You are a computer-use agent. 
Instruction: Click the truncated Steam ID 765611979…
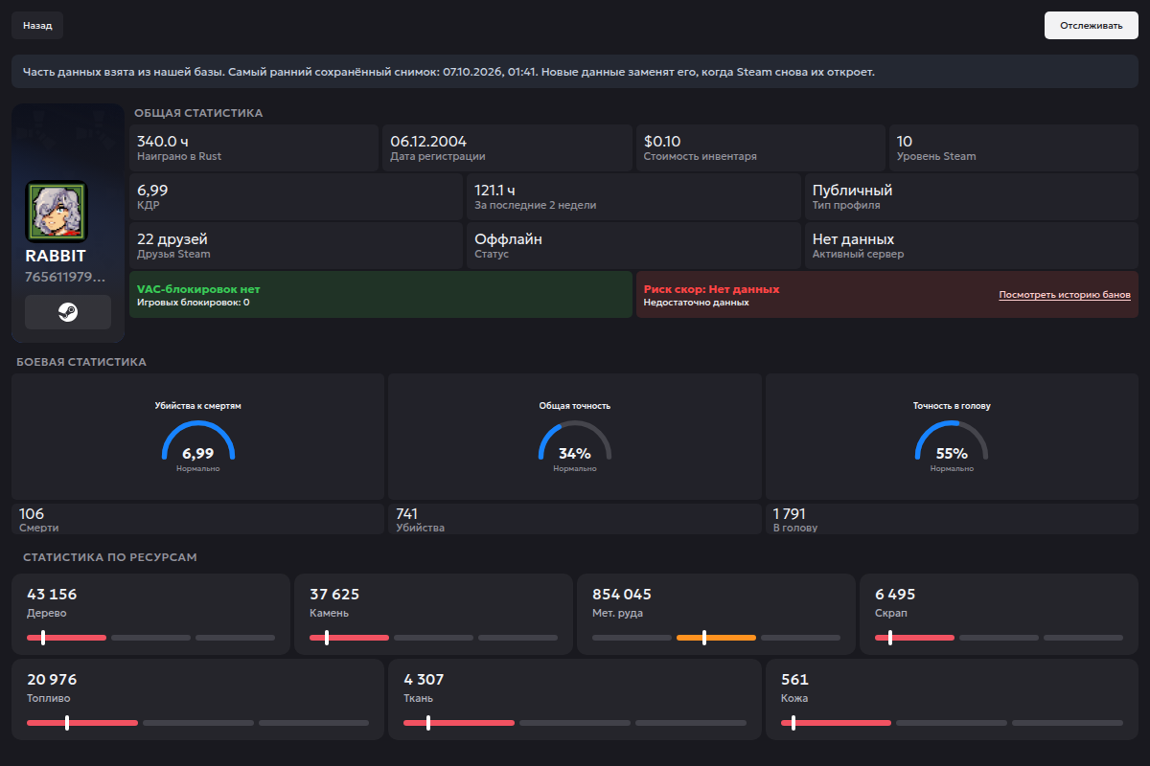tap(64, 277)
